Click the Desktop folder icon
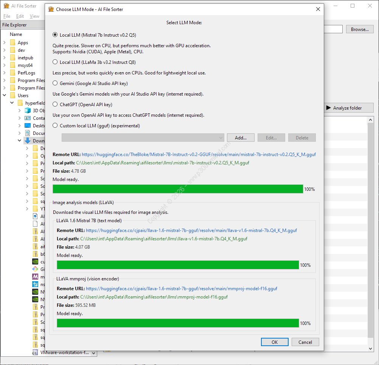 click(x=28, y=126)
